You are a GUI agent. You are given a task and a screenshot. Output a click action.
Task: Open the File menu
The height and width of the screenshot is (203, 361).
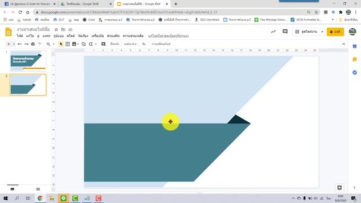coord(20,36)
